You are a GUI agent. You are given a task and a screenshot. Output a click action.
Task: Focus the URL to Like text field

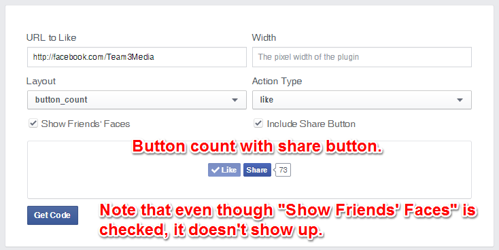coord(137,57)
